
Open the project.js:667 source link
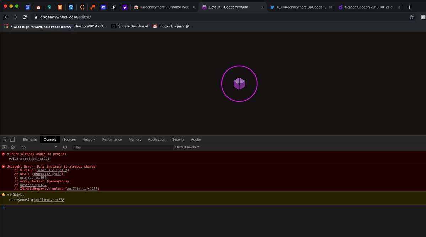tap(33, 185)
